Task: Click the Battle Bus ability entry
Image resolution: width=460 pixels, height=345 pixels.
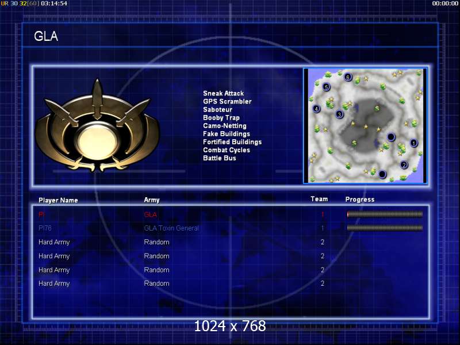Action: [220, 158]
